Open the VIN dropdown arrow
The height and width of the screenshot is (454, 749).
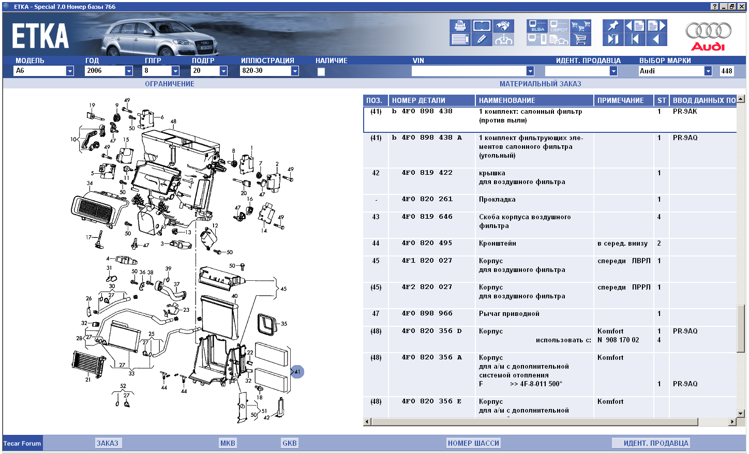click(530, 71)
